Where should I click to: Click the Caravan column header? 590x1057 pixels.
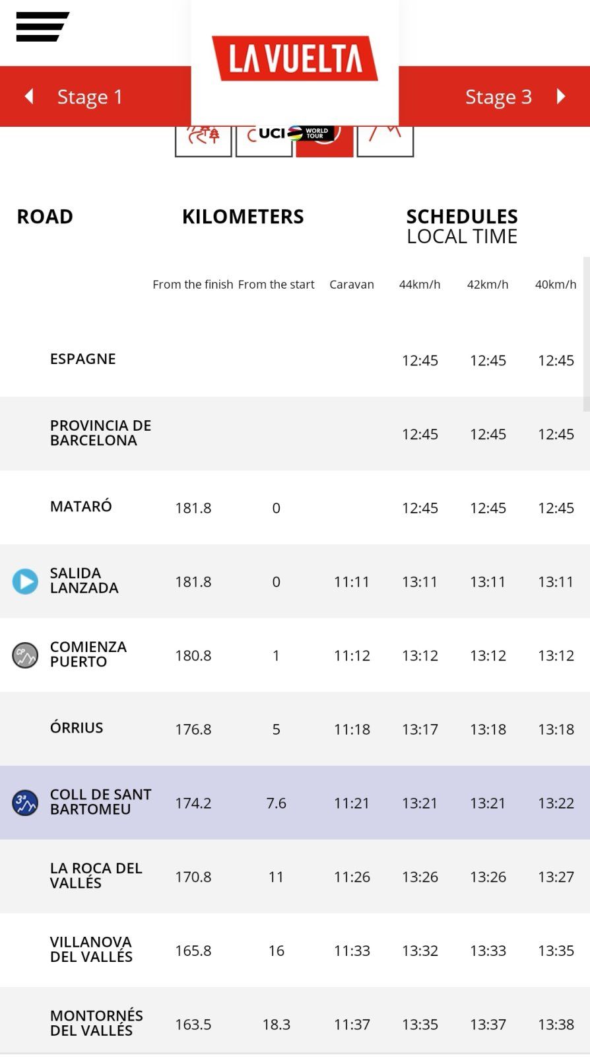click(351, 285)
